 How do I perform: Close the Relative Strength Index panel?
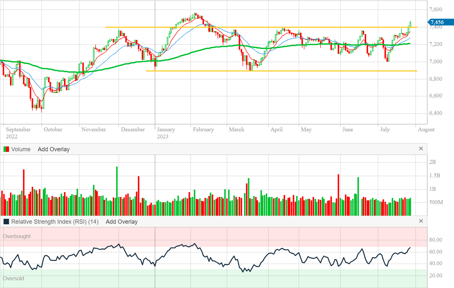[421, 221]
